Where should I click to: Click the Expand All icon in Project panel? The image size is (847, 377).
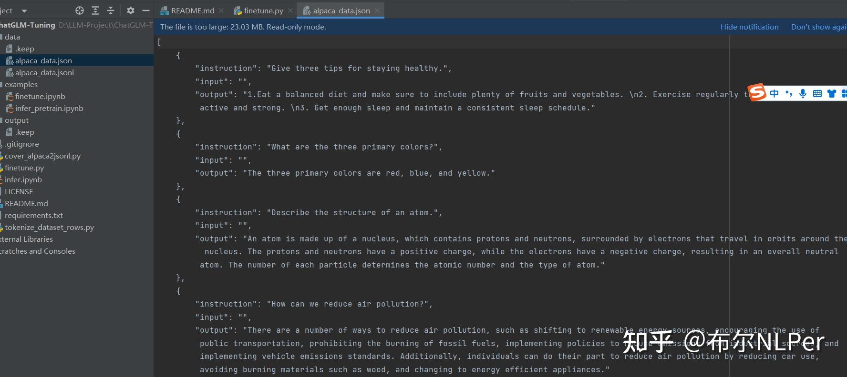(x=95, y=10)
